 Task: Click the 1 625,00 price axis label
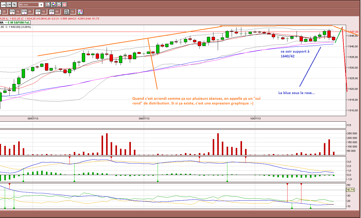pos(353,78)
